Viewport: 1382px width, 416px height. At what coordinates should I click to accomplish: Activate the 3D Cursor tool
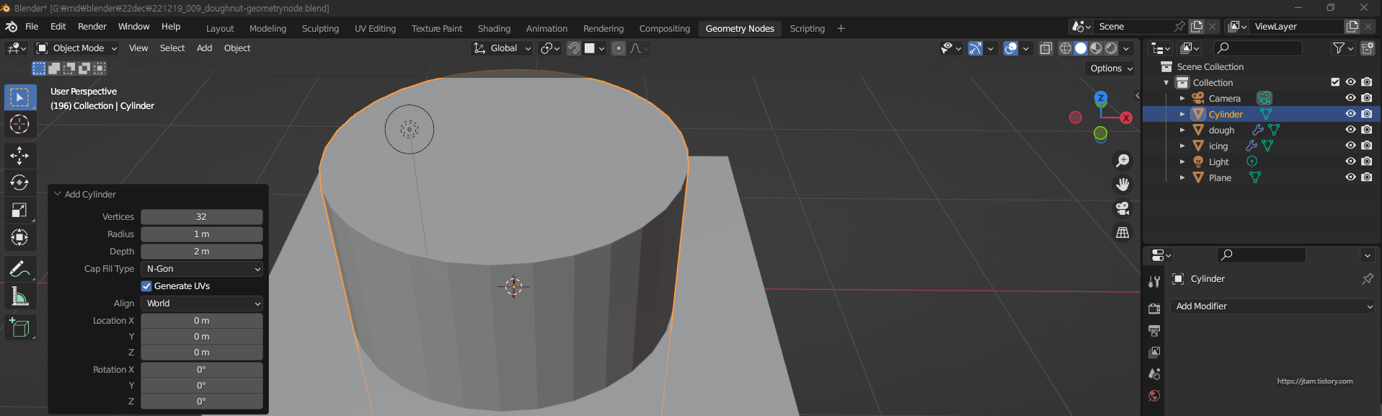20,124
